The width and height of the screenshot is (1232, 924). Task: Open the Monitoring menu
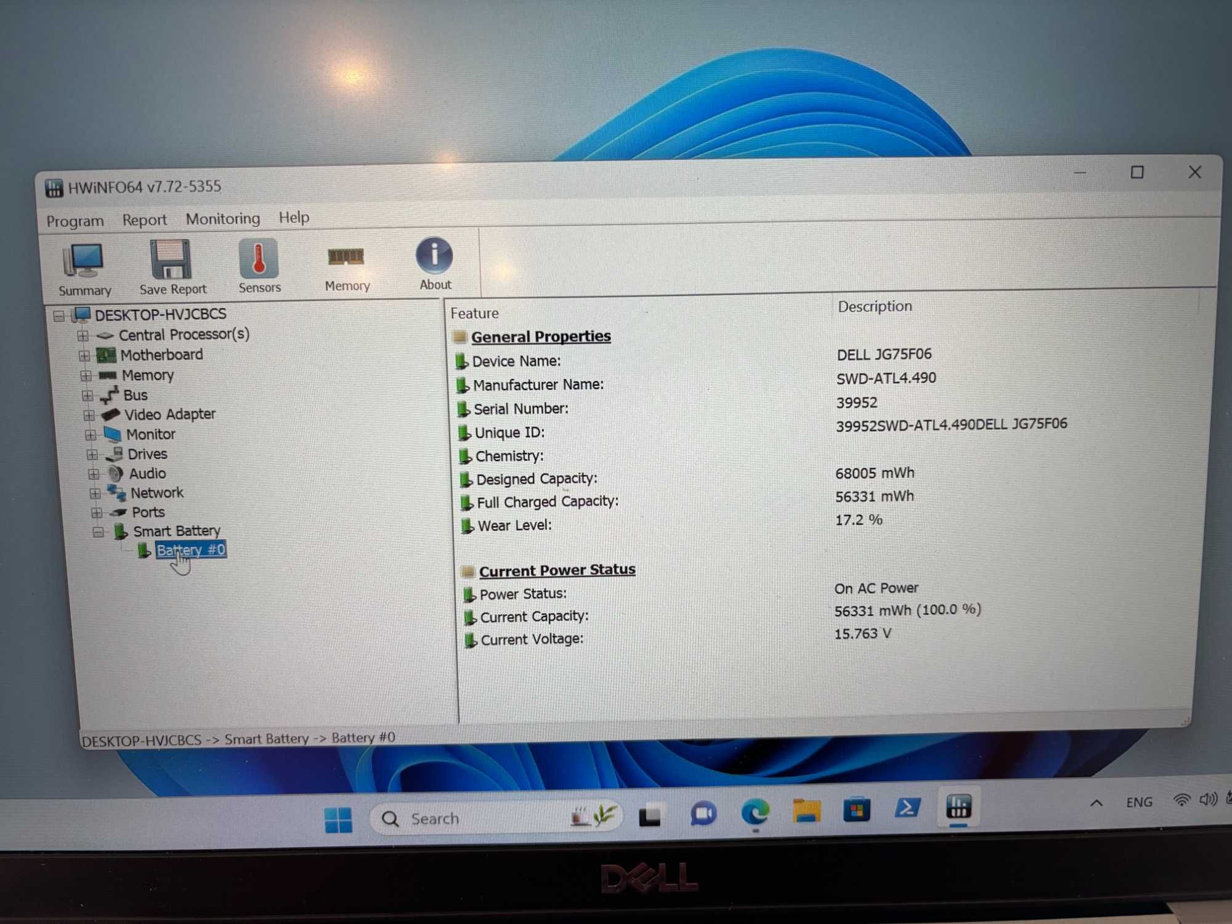click(223, 218)
